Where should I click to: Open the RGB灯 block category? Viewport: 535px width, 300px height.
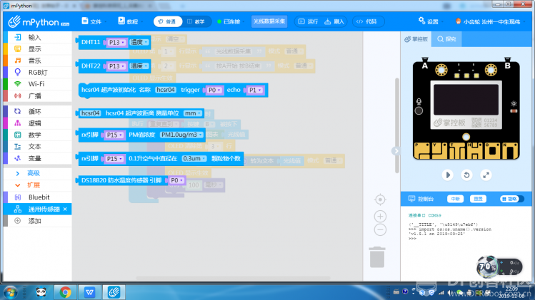[x=38, y=72]
